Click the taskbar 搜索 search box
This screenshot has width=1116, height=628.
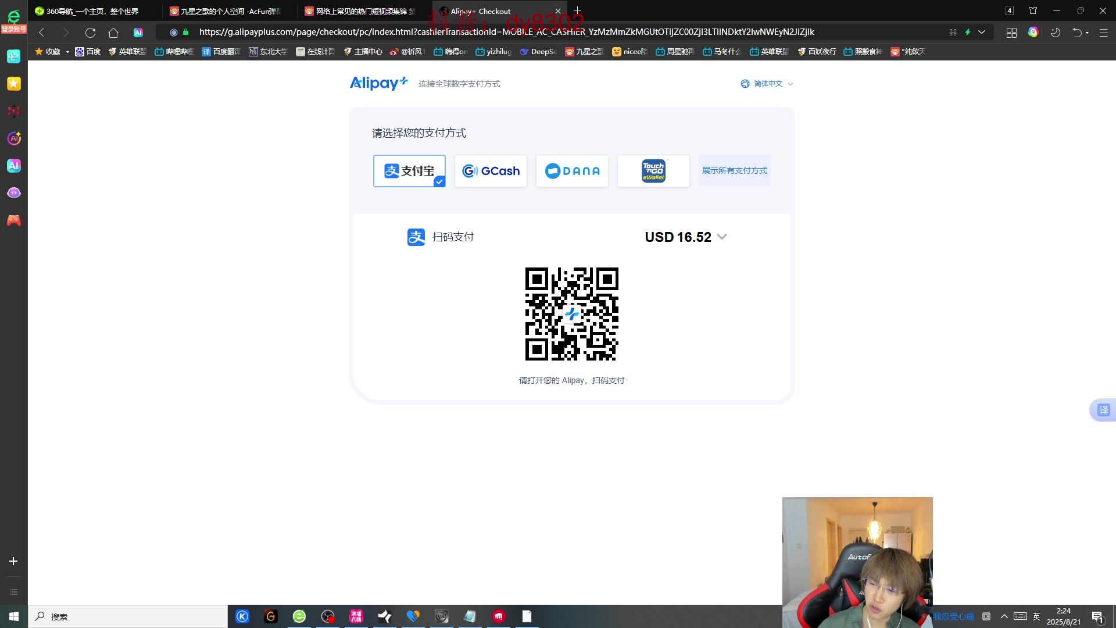coord(128,616)
